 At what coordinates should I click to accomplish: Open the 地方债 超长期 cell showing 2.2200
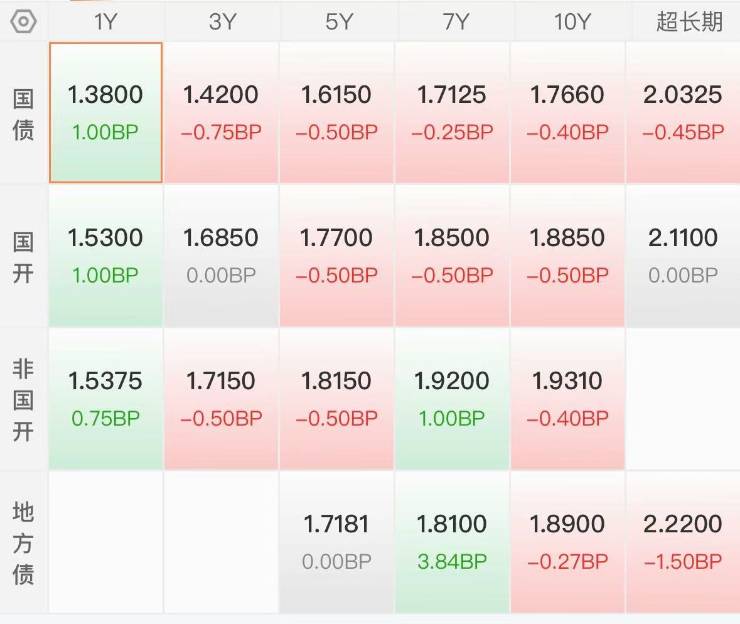click(683, 542)
